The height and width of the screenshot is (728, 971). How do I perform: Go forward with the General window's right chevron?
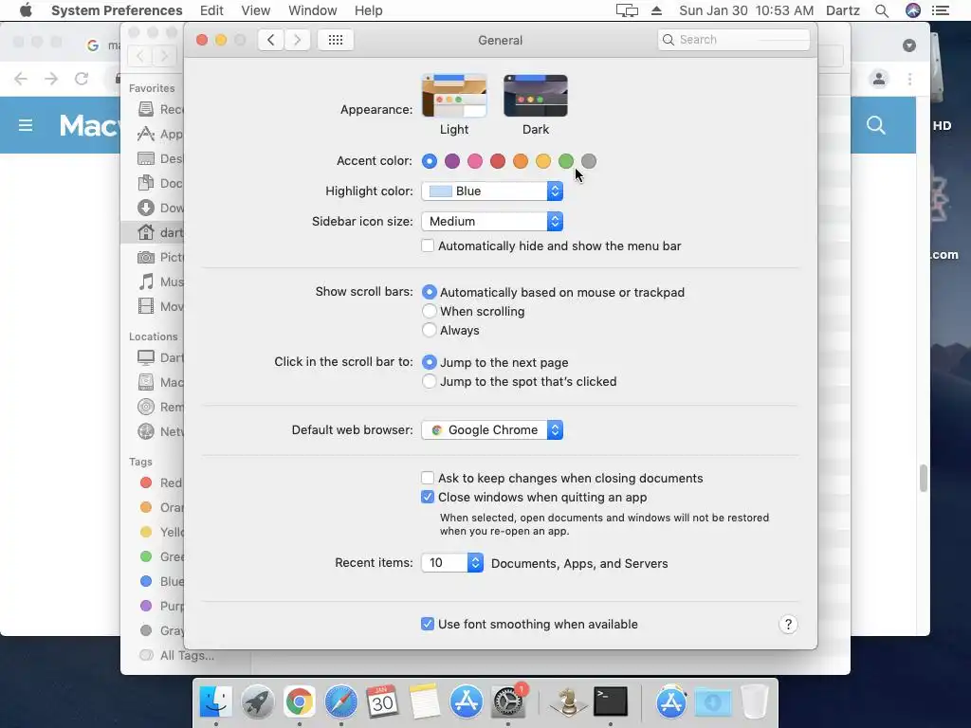(297, 40)
